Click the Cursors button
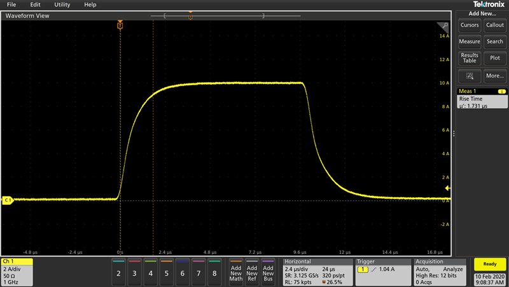Image resolution: width=509 pixels, height=287 pixels. pos(470,25)
